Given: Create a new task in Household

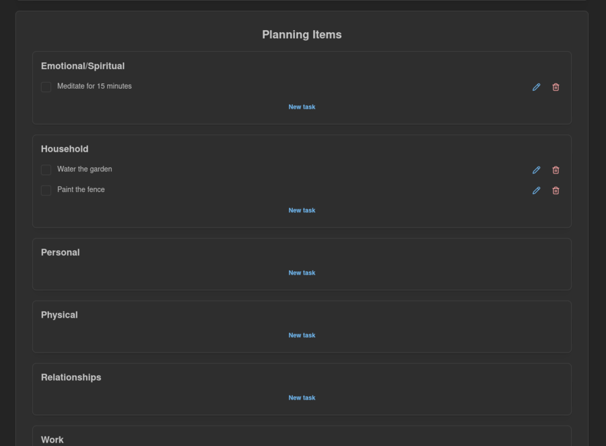Looking at the screenshot, I should tap(302, 210).
